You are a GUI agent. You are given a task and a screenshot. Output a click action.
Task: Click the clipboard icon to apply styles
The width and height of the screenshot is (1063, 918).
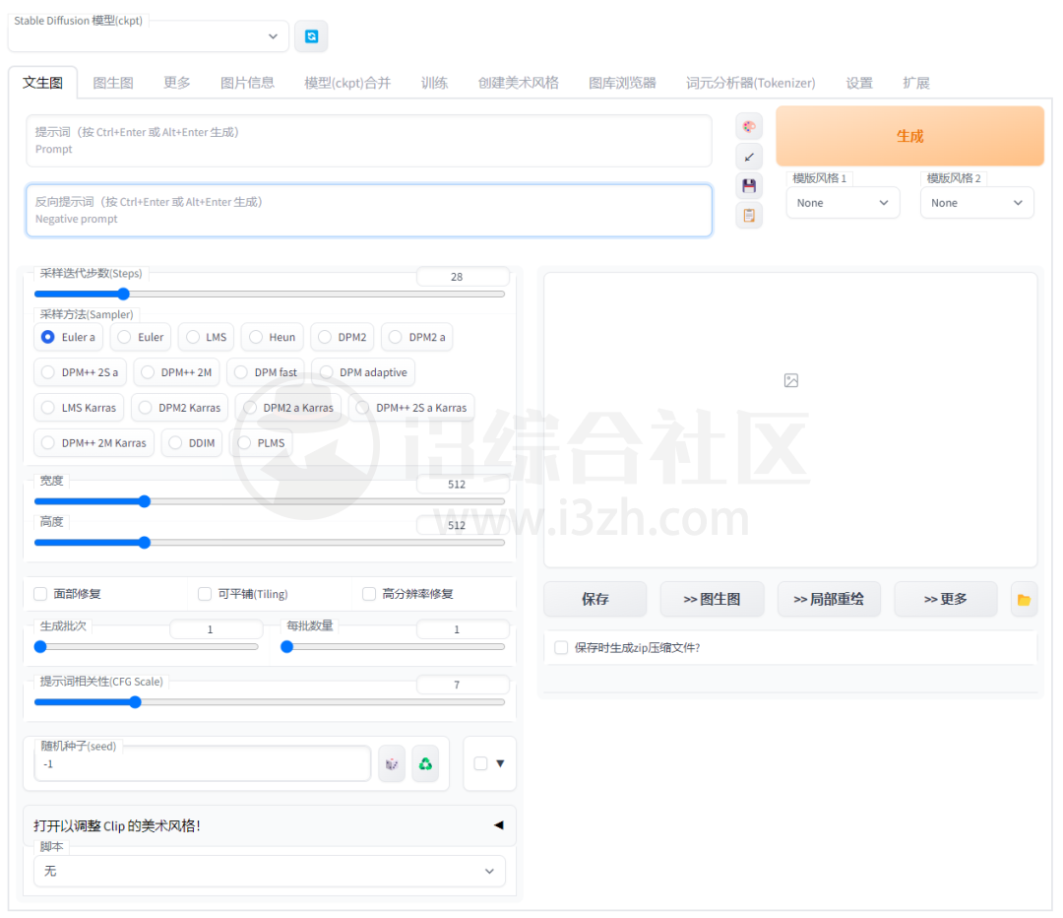(749, 216)
